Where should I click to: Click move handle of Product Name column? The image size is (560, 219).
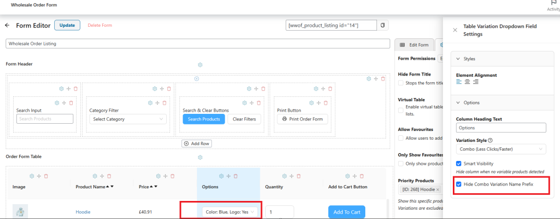pyautogui.click(x=102, y=176)
